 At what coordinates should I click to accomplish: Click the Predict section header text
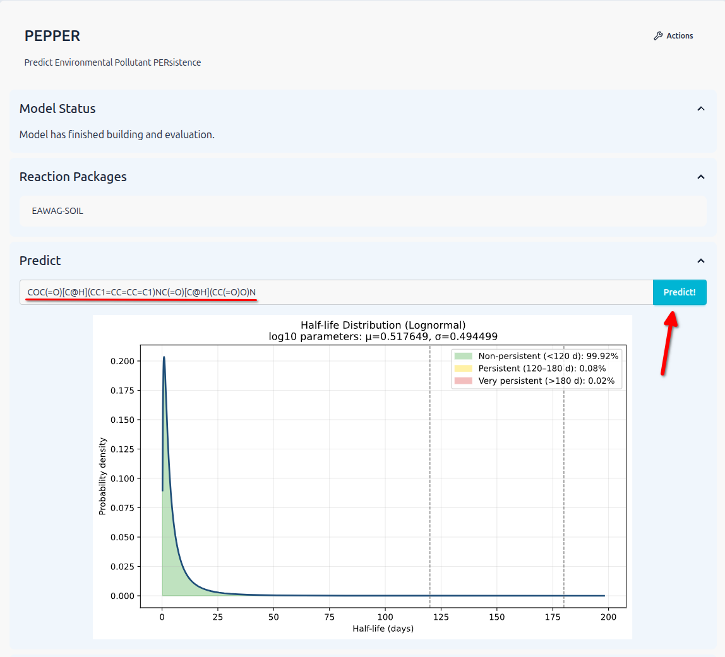click(x=40, y=261)
